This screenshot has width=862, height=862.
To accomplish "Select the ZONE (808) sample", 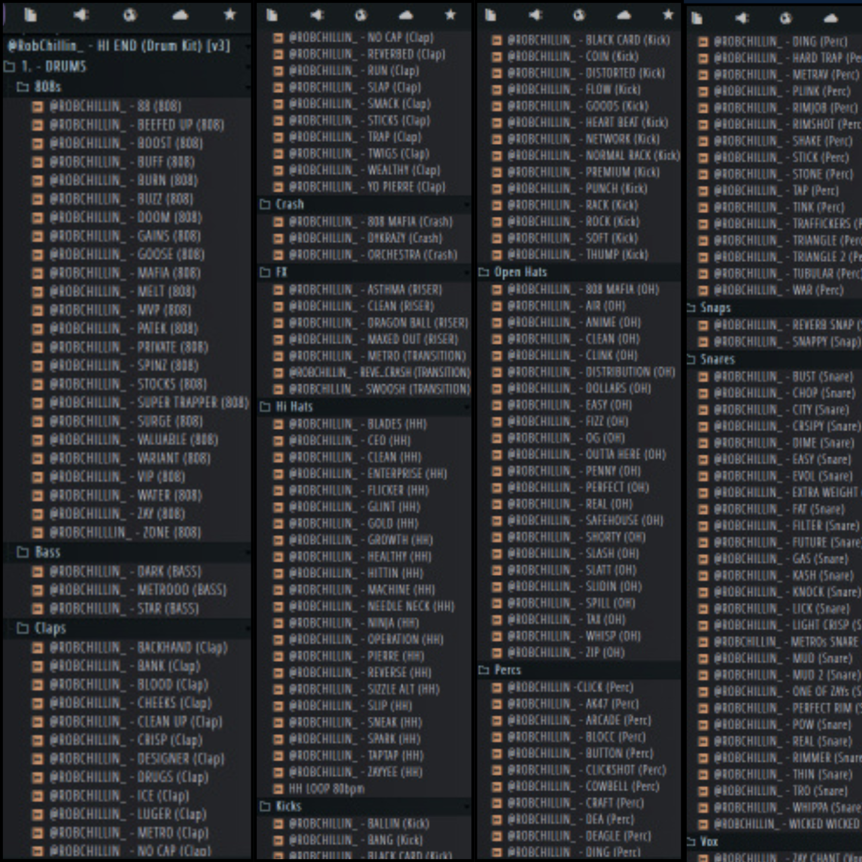I will pyautogui.click(x=125, y=532).
